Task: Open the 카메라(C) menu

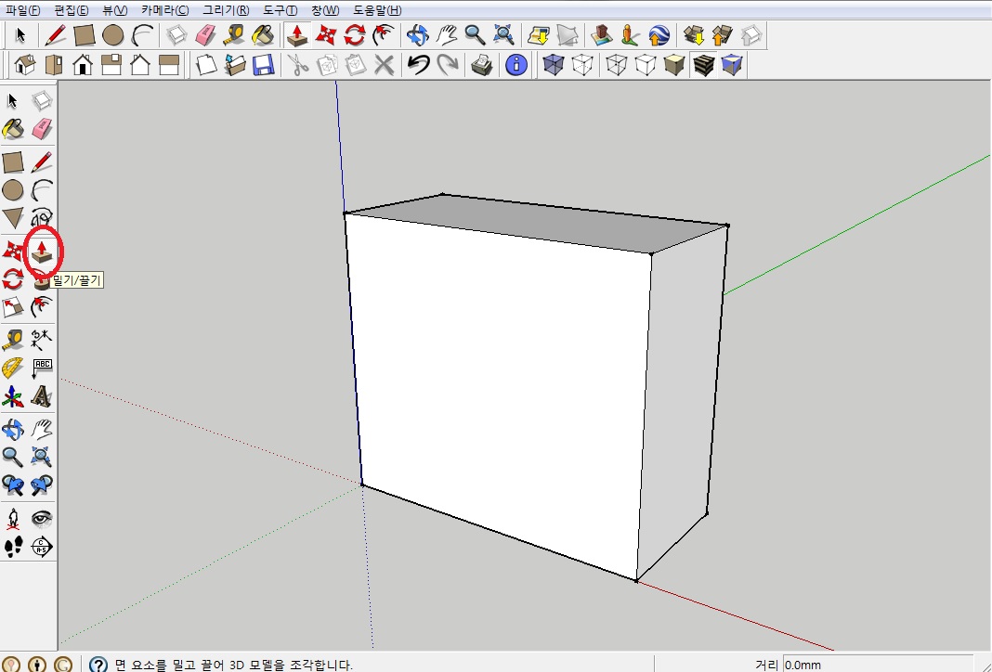Action: 165,10
